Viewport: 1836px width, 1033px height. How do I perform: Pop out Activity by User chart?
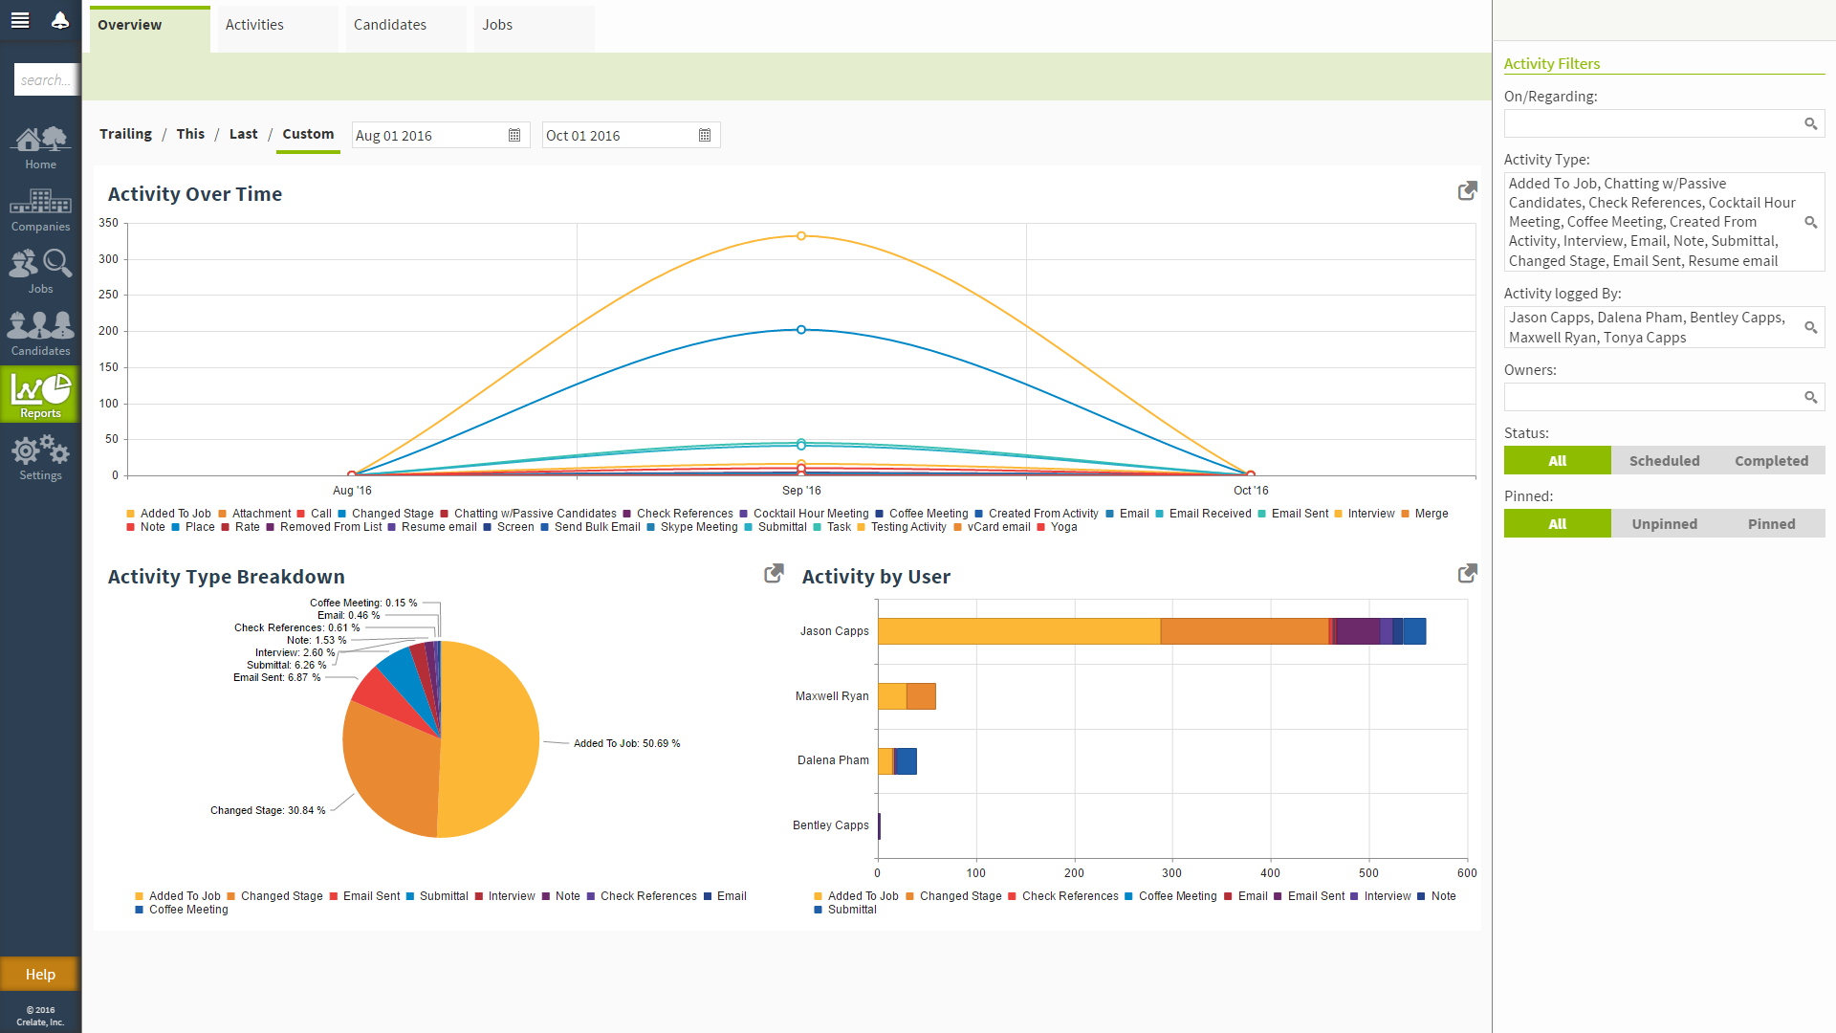click(x=1467, y=574)
